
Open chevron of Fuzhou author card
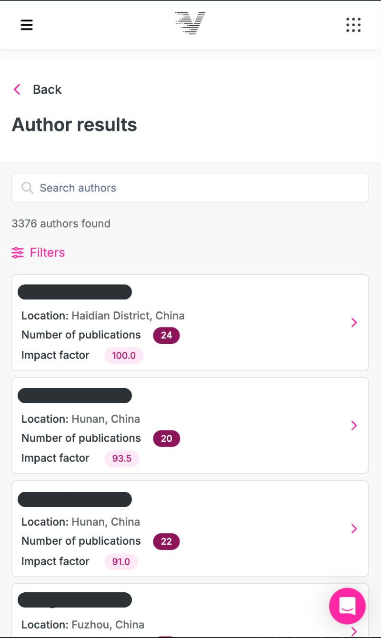(354, 631)
